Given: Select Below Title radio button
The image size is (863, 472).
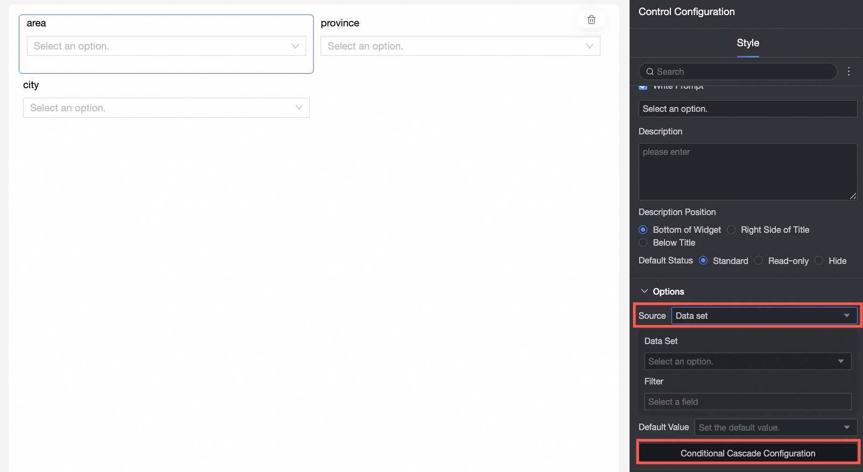Looking at the screenshot, I should 643,242.
